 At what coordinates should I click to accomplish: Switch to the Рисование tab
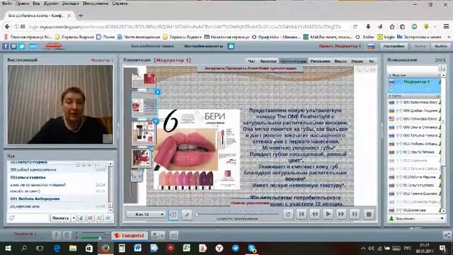click(x=320, y=61)
